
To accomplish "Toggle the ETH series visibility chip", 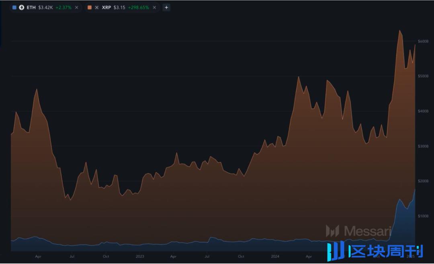I will (15, 7).
